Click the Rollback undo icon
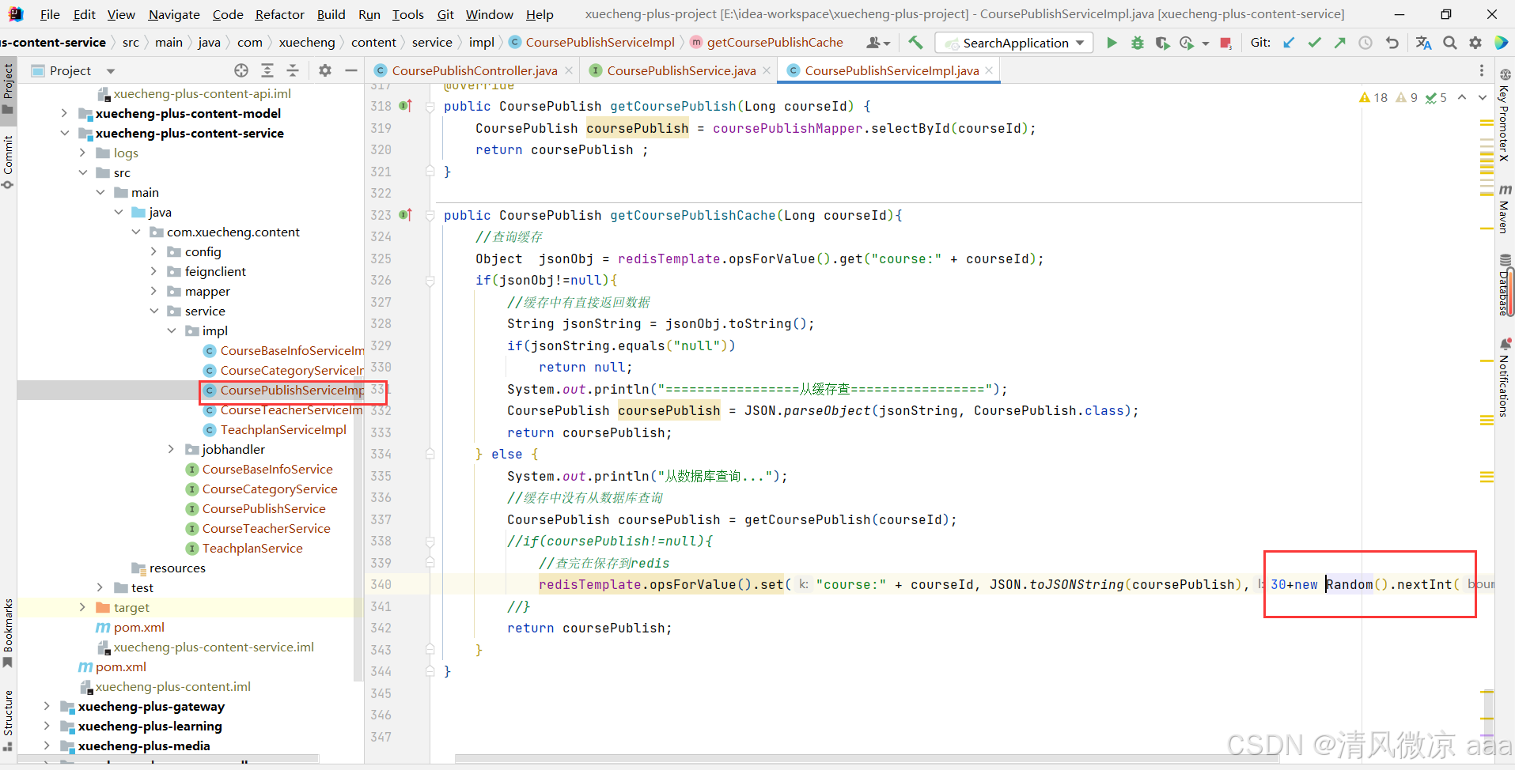The width and height of the screenshot is (1515, 770). tap(1392, 43)
